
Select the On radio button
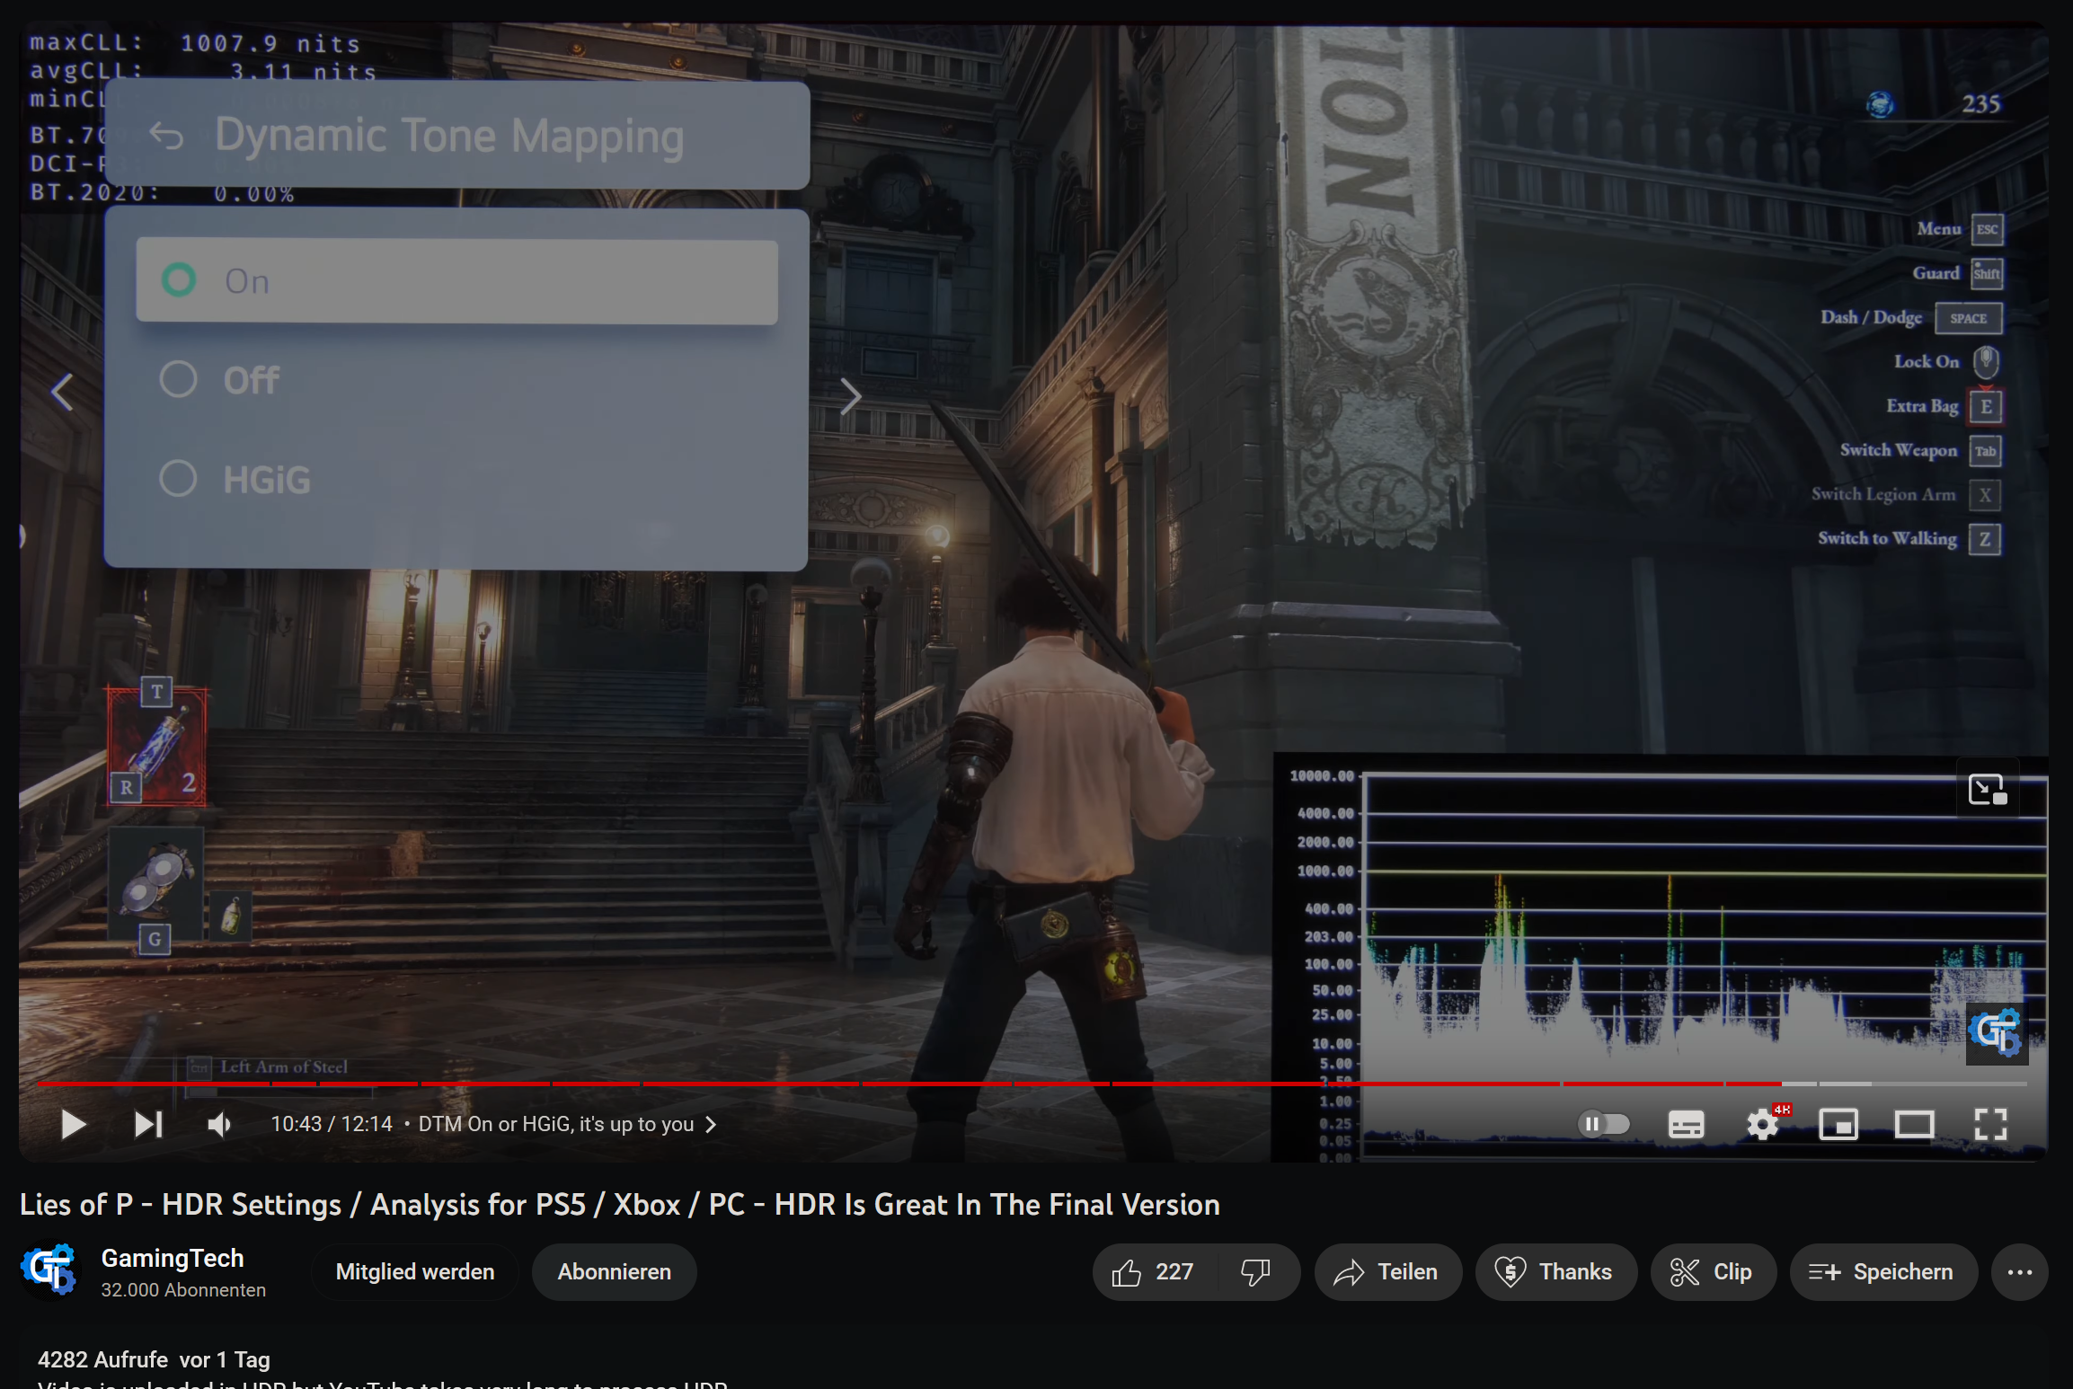click(180, 280)
